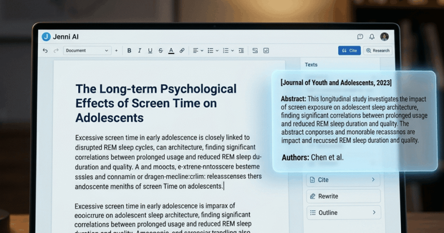
Task: Click the document title about Screen Time
Action: coord(156,103)
